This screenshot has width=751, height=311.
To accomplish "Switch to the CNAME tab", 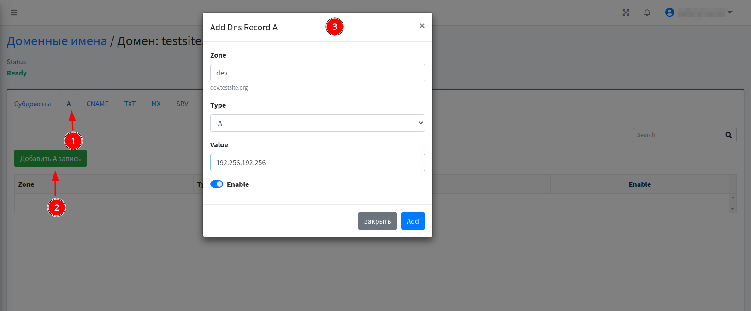I will pyautogui.click(x=97, y=104).
